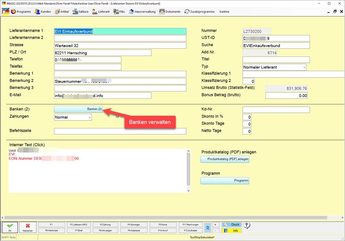The image size is (345, 241).
Task: Click the yellow Info button
Action: pyautogui.click(x=232, y=231)
